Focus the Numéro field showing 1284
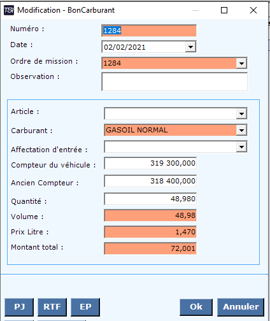270x321 pixels. pyautogui.click(x=149, y=31)
